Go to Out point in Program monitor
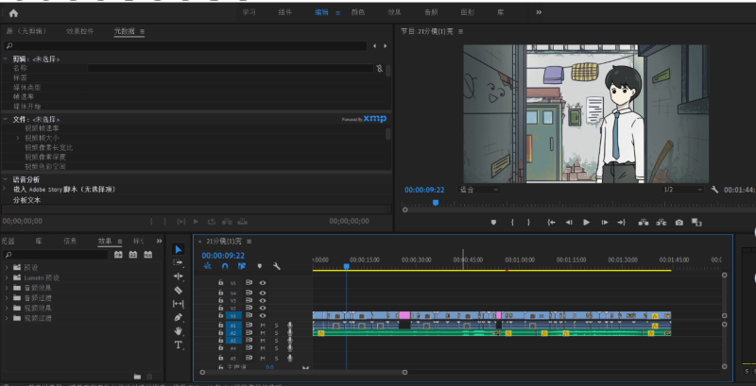The image size is (756, 386). point(622,223)
